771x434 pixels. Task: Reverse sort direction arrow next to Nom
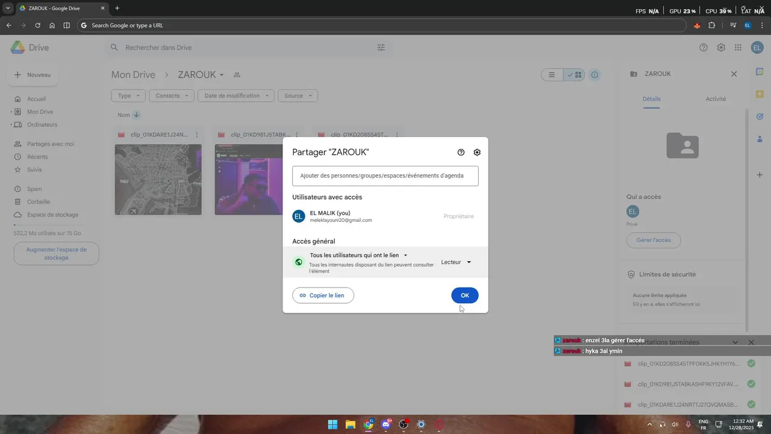(x=136, y=115)
